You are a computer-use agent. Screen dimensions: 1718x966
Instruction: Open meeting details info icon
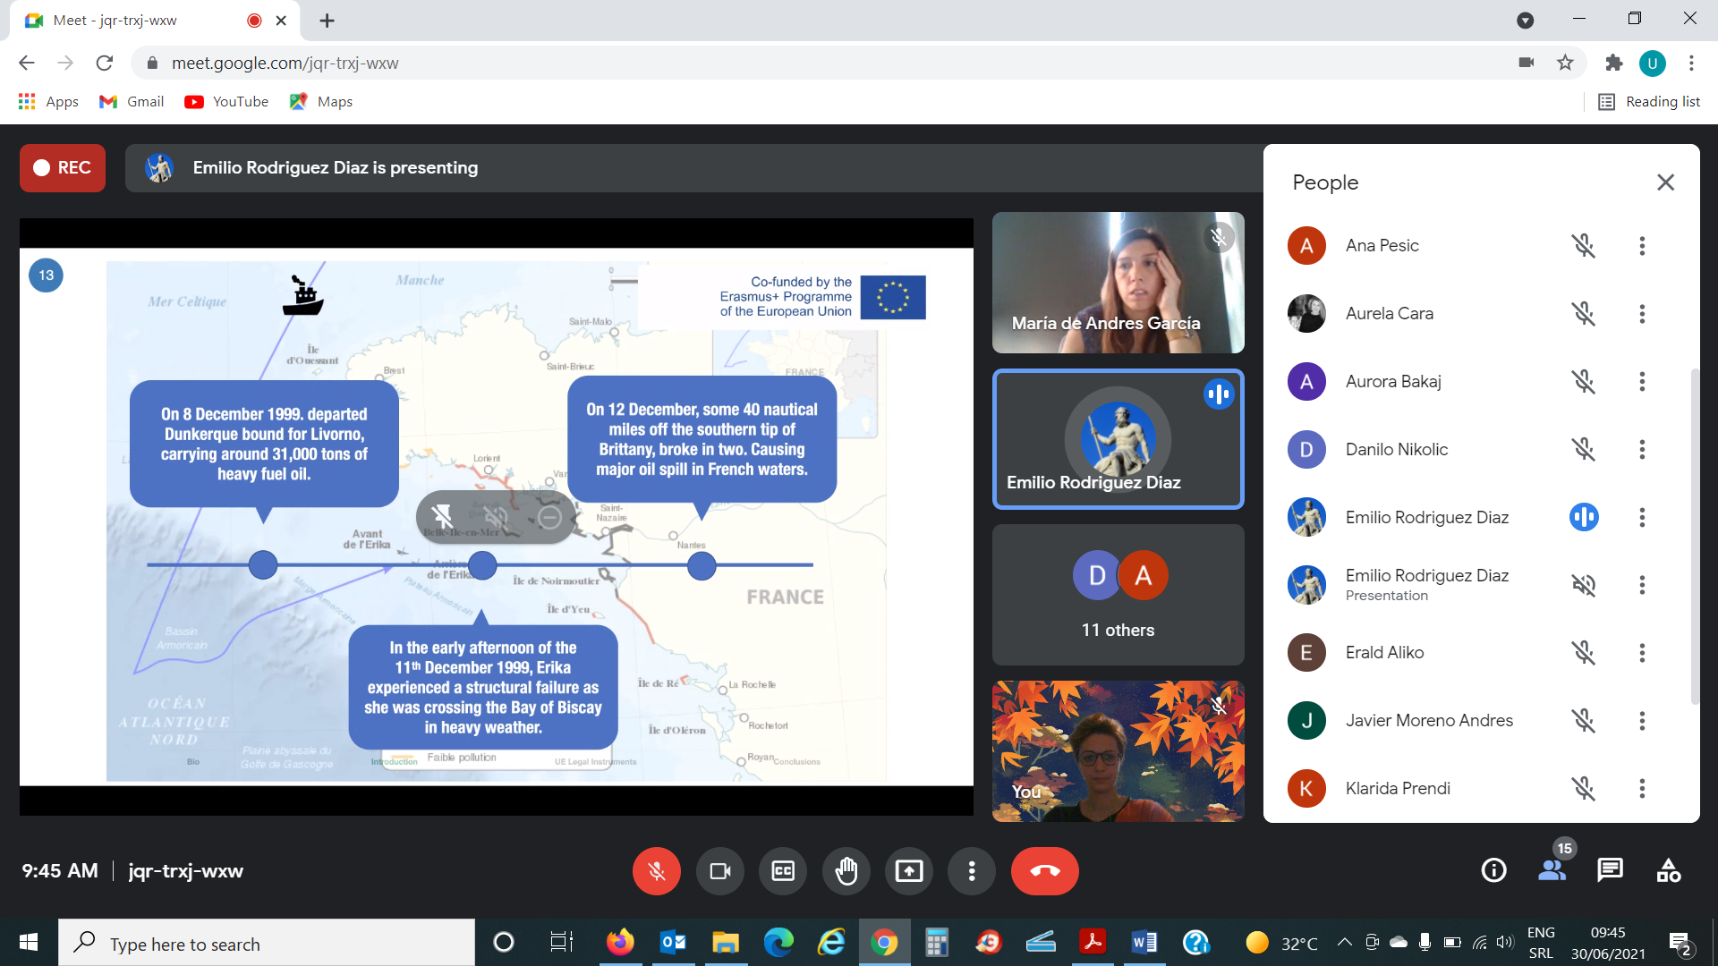tap(1493, 870)
